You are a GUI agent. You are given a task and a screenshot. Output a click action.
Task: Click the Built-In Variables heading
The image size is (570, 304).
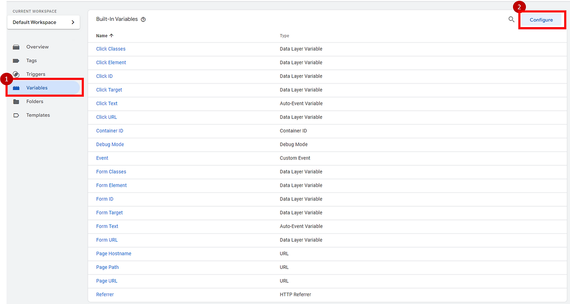117,20
